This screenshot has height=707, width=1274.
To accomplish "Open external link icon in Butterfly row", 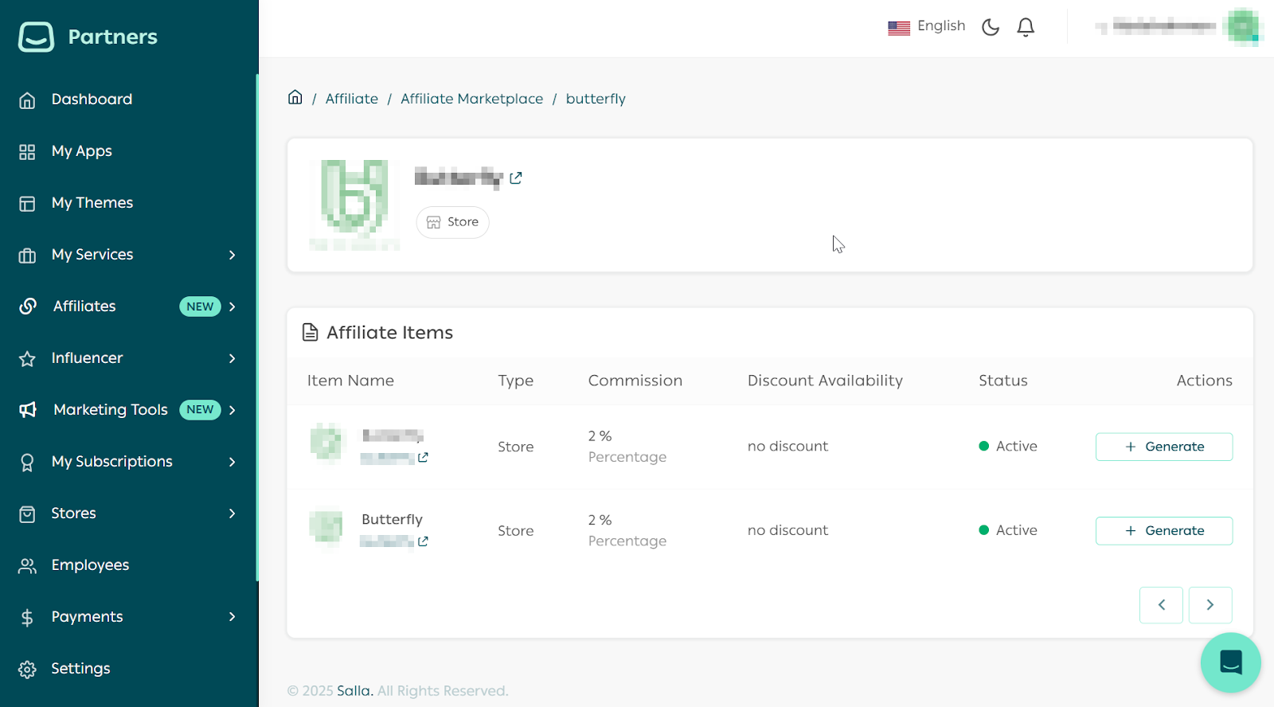I will click(x=423, y=541).
